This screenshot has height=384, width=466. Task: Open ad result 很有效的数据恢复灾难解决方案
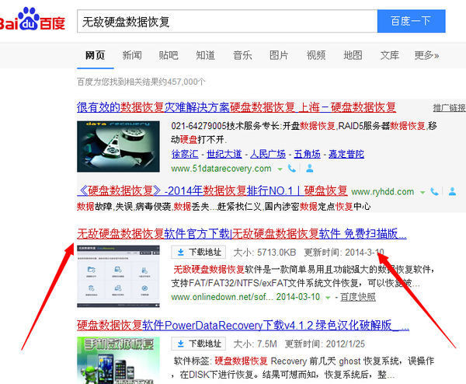236,107
